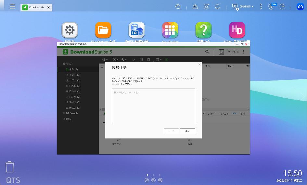Open the HD HDMI Display app icon
307x185 pixels.
(x=237, y=30)
